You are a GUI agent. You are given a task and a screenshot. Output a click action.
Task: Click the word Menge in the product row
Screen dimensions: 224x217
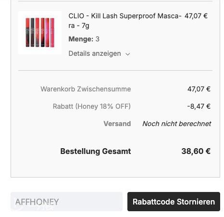(81, 39)
